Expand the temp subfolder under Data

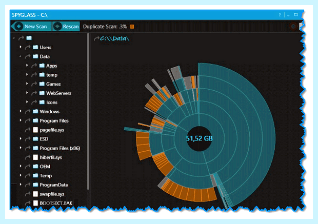tap(27, 75)
